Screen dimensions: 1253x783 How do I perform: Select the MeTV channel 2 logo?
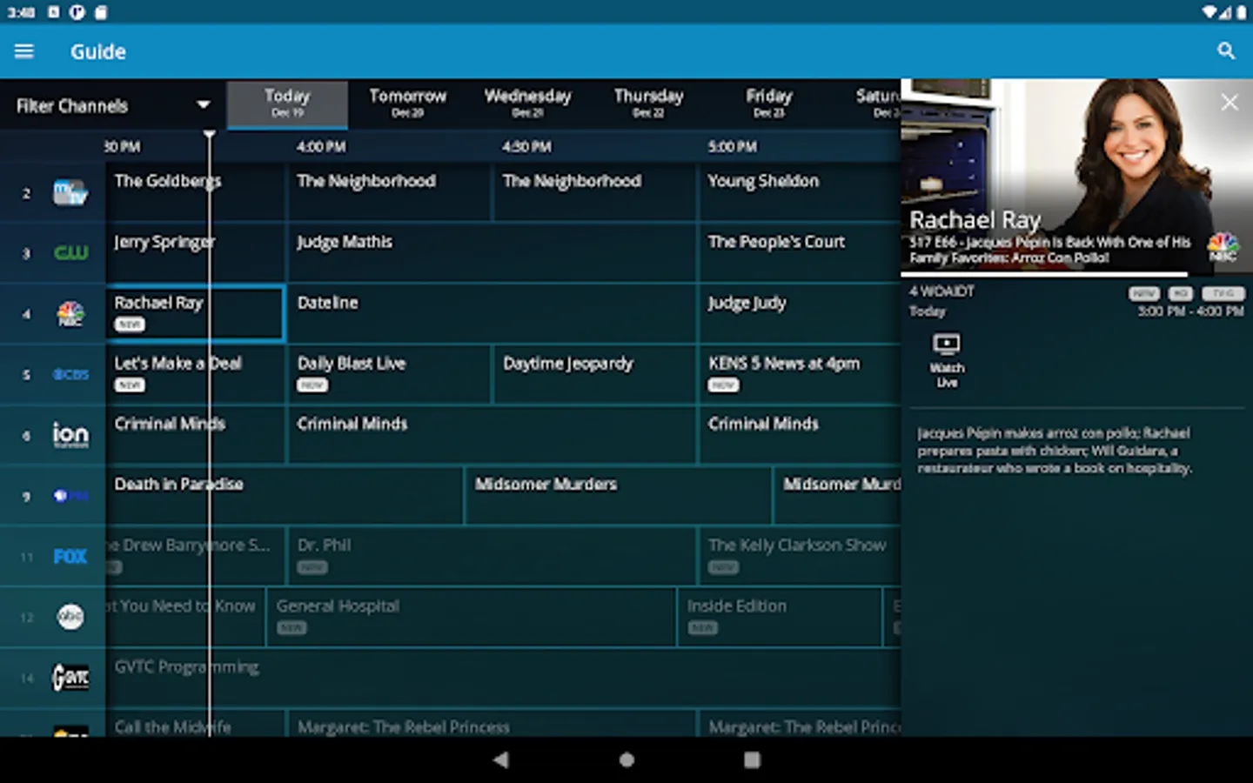70,192
